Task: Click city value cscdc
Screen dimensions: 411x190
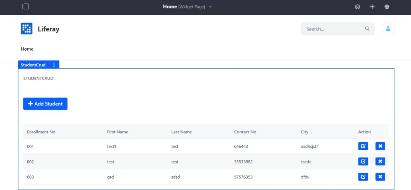Action: 306,161
